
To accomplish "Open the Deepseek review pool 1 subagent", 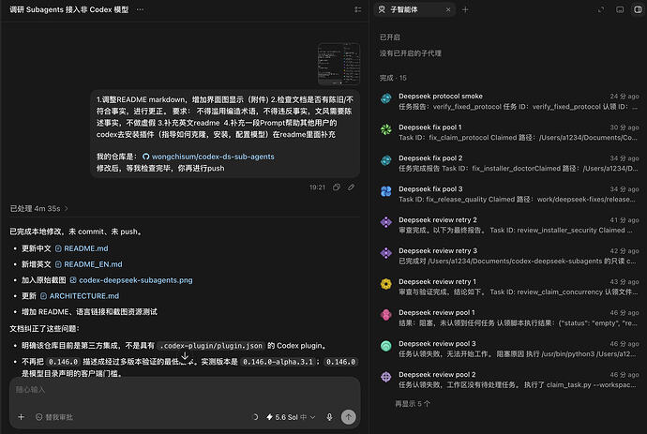I will pyautogui.click(x=508, y=318).
